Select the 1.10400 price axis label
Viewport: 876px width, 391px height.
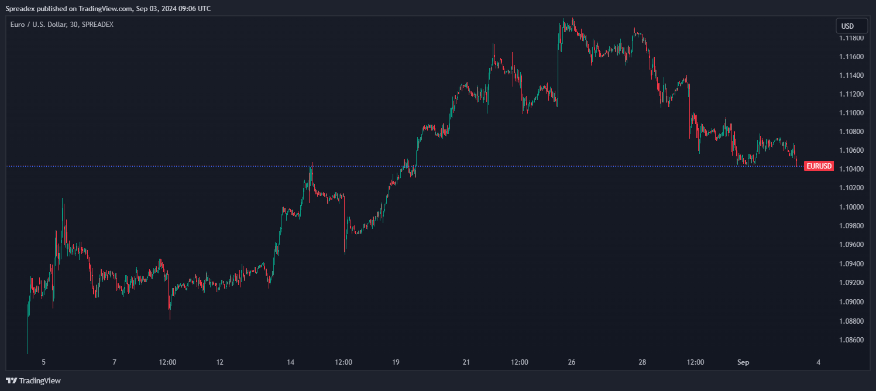pyautogui.click(x=852, y=169)
